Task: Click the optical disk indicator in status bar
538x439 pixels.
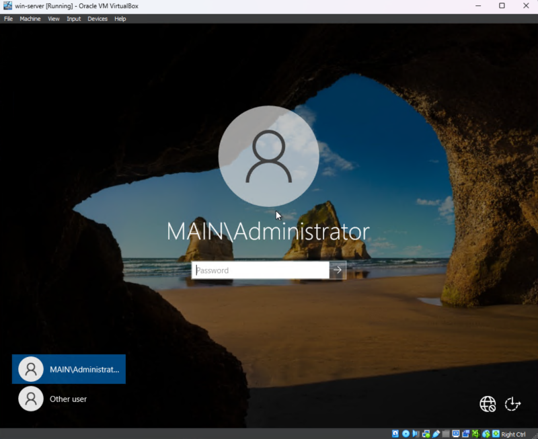Action: [406, 434]
